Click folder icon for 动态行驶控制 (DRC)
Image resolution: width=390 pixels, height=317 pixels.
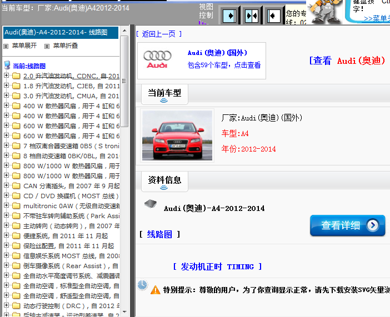[16, 306]
